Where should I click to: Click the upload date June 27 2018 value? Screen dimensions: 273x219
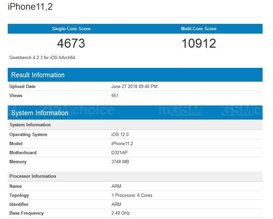tap(134, 86)
